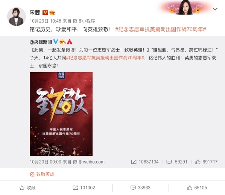Click the comment icon showing 59291
Viewport: 225px width, 195px height.
coord(169,162)
